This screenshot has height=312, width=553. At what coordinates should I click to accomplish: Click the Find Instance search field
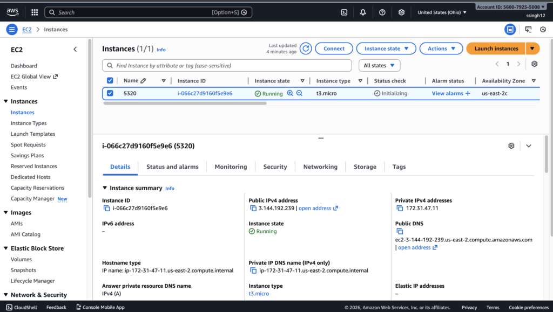[227, 65]
